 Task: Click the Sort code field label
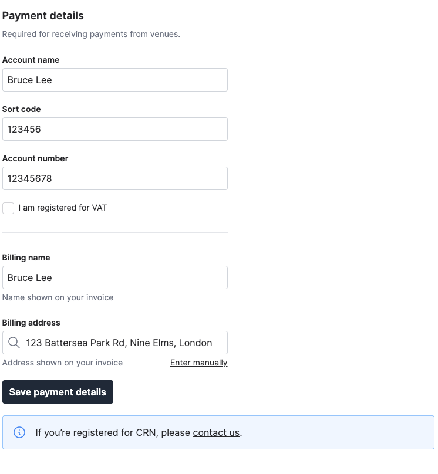22,109
